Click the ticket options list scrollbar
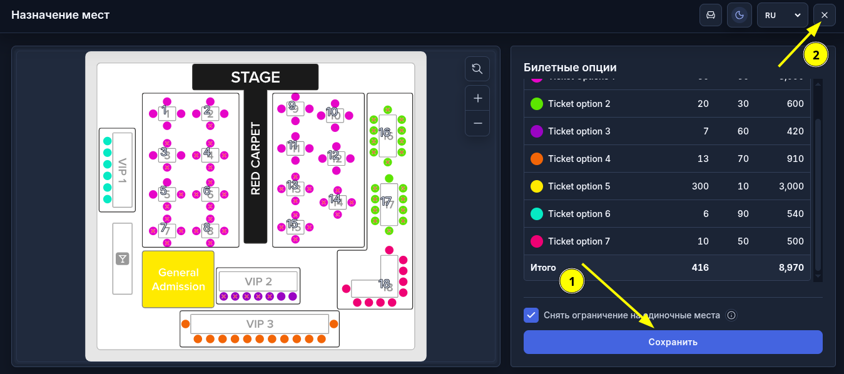844x374 pixels. tap(818, 194)
